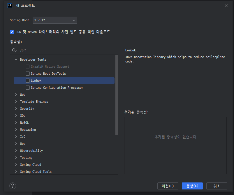The width and height of the screenshot is (234, 195).
Task: Expand the Web category
Action: point(16,95)
